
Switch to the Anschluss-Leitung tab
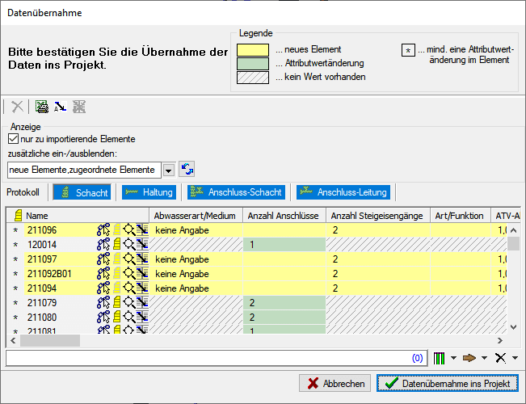pos(343,192)
